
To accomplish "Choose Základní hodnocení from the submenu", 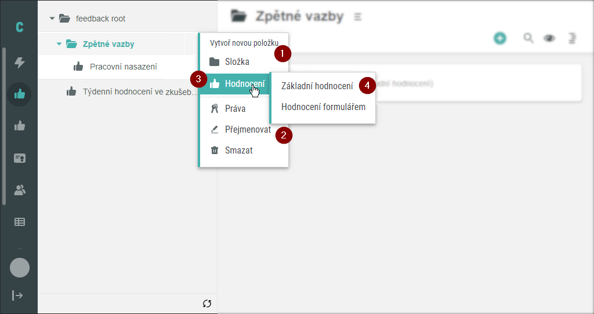I will (x=317, y=86).
